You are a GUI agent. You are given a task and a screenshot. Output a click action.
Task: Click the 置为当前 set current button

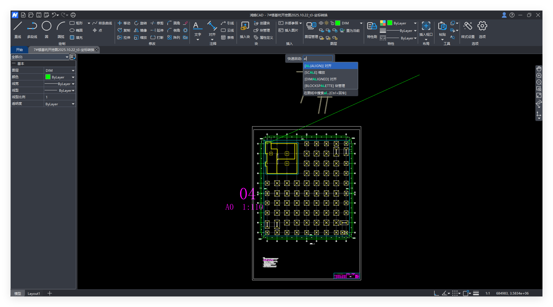tap(350, 30)
